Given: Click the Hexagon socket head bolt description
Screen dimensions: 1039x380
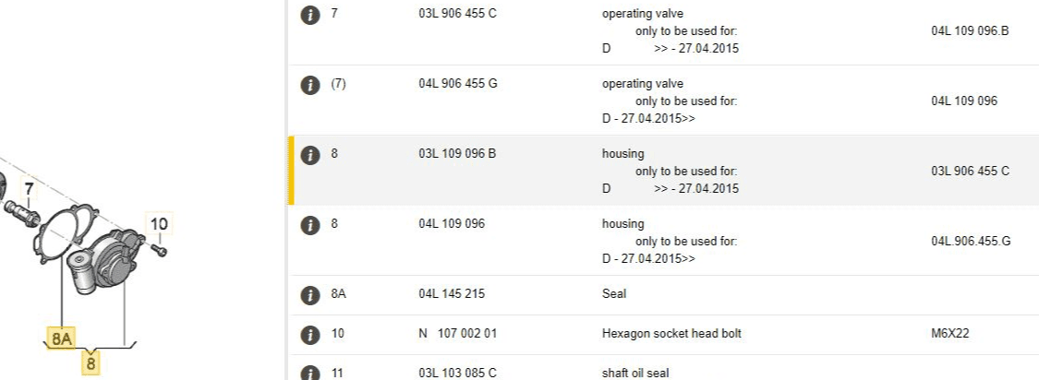Looking at the screenshot, I should coord(671,334).
